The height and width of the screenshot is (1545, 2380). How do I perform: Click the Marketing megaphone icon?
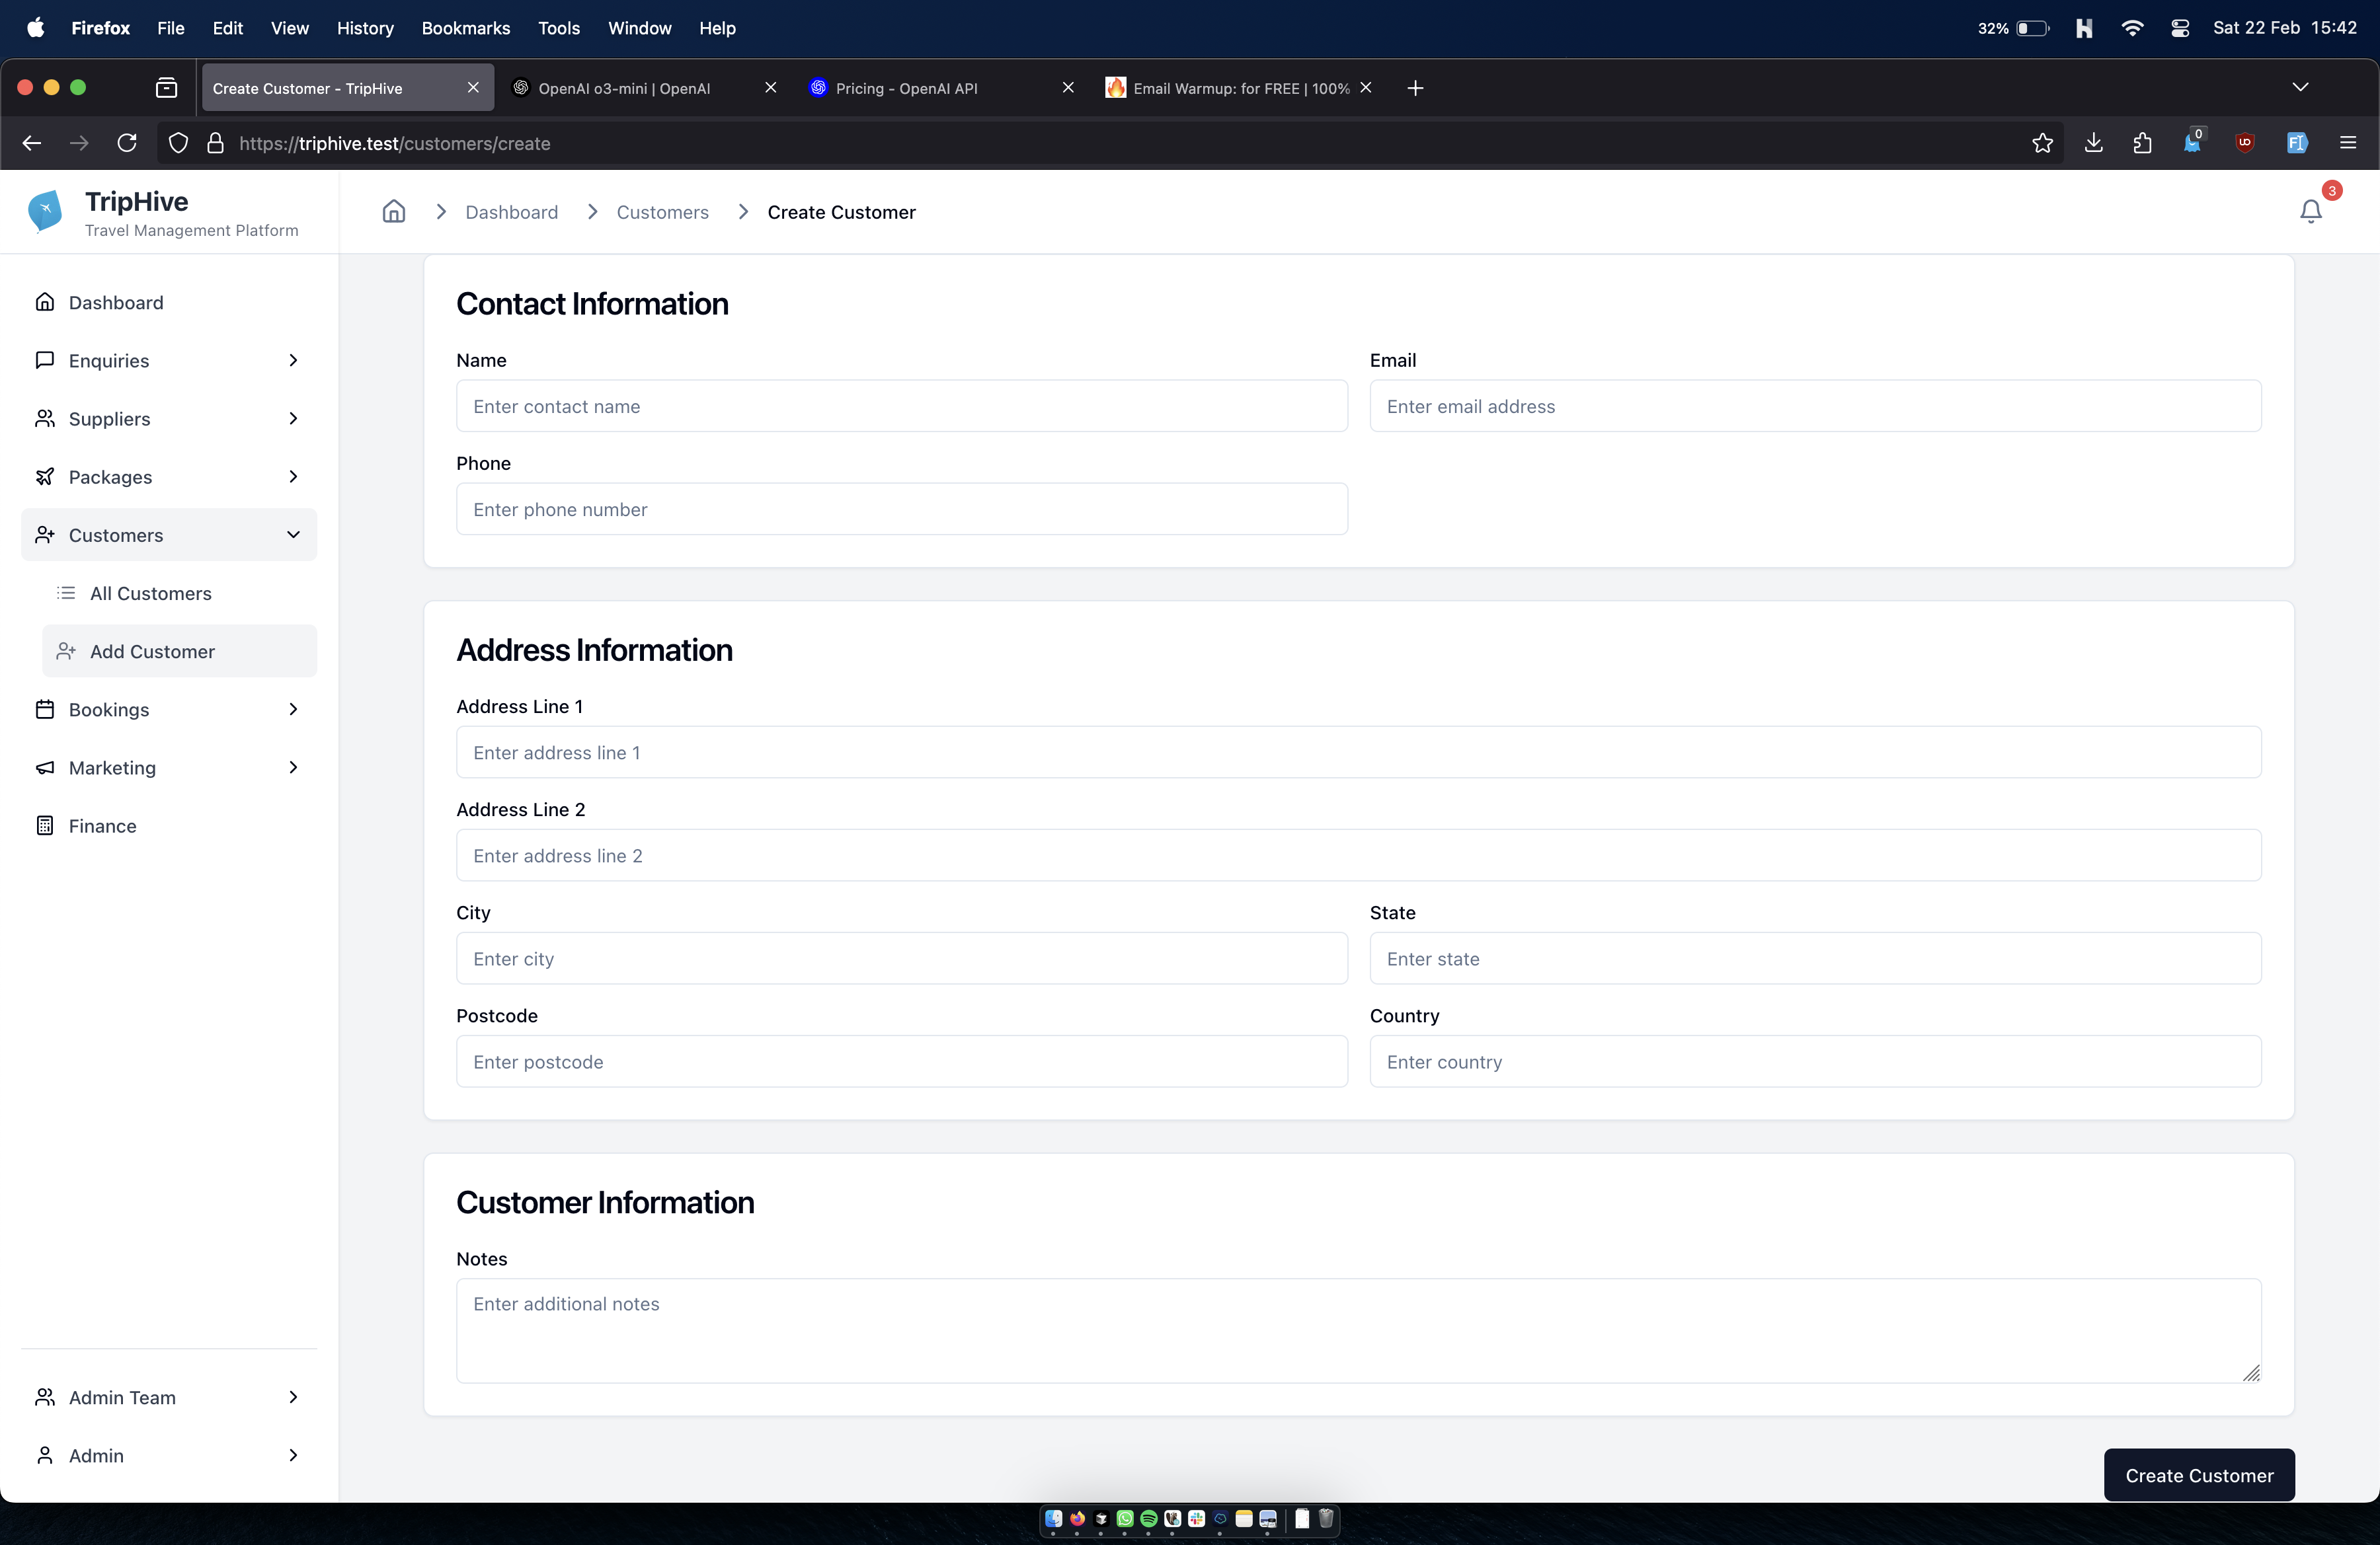pos(45,767)
